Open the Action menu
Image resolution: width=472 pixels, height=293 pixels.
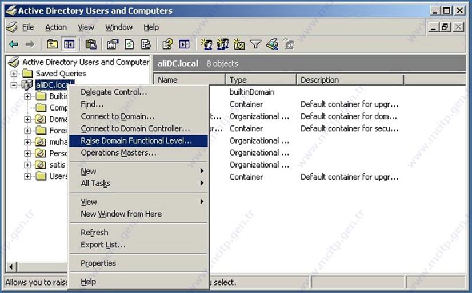click(x=56, y=27)
